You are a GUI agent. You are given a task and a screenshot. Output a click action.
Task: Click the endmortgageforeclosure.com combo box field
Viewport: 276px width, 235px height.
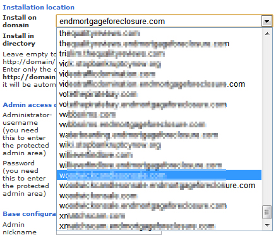coord(164,21)
